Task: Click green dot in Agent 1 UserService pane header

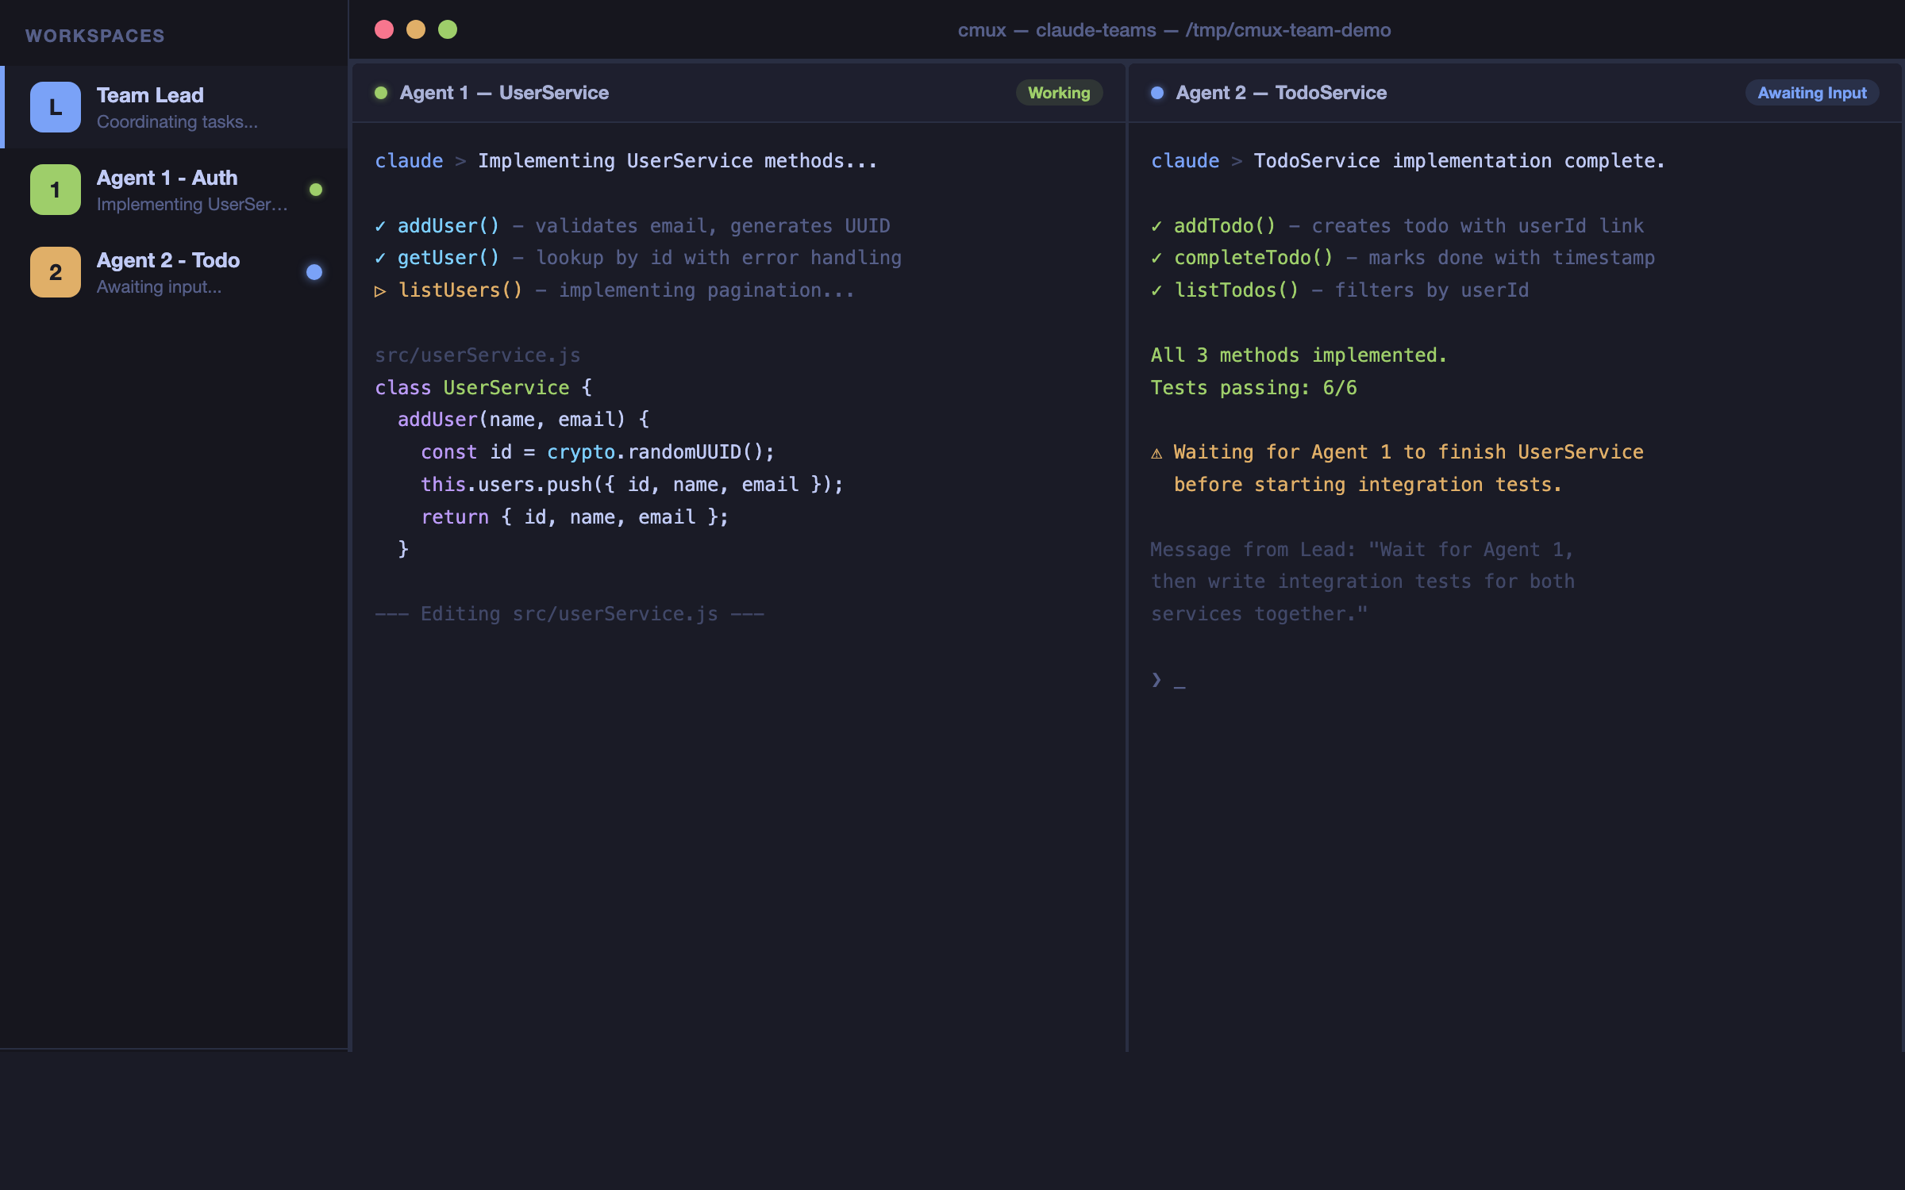Action: click(381, 93)
